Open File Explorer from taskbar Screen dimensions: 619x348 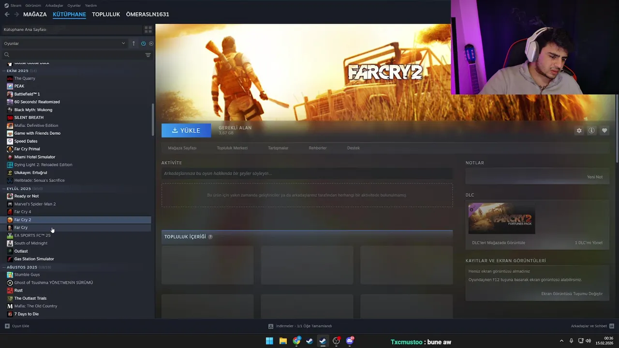tap(283, 341)
